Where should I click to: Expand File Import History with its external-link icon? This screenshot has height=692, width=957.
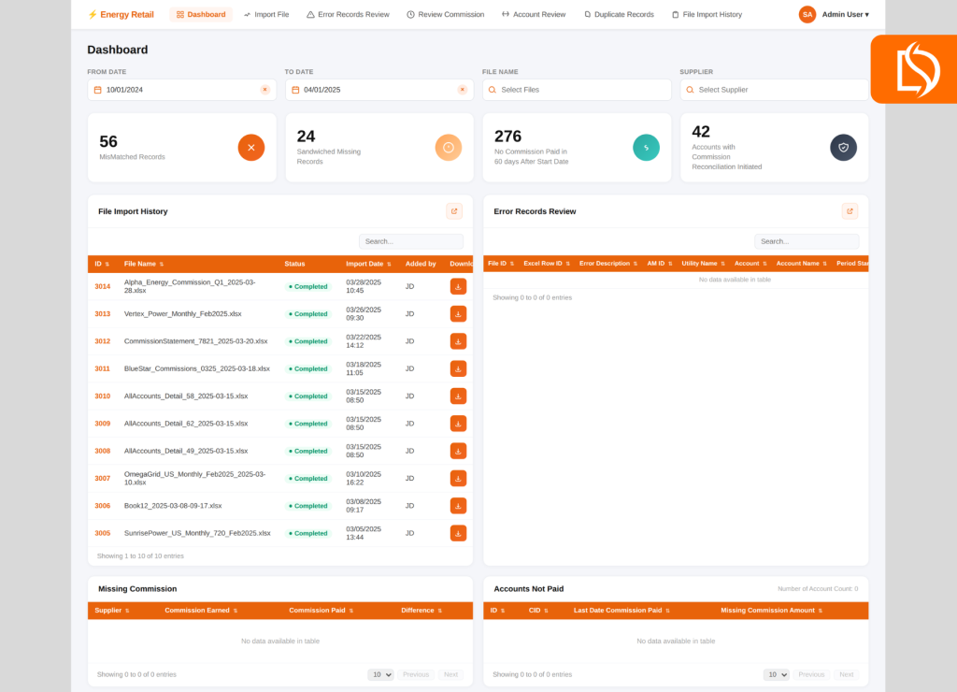pyautogui.click(x=454, y=210)
